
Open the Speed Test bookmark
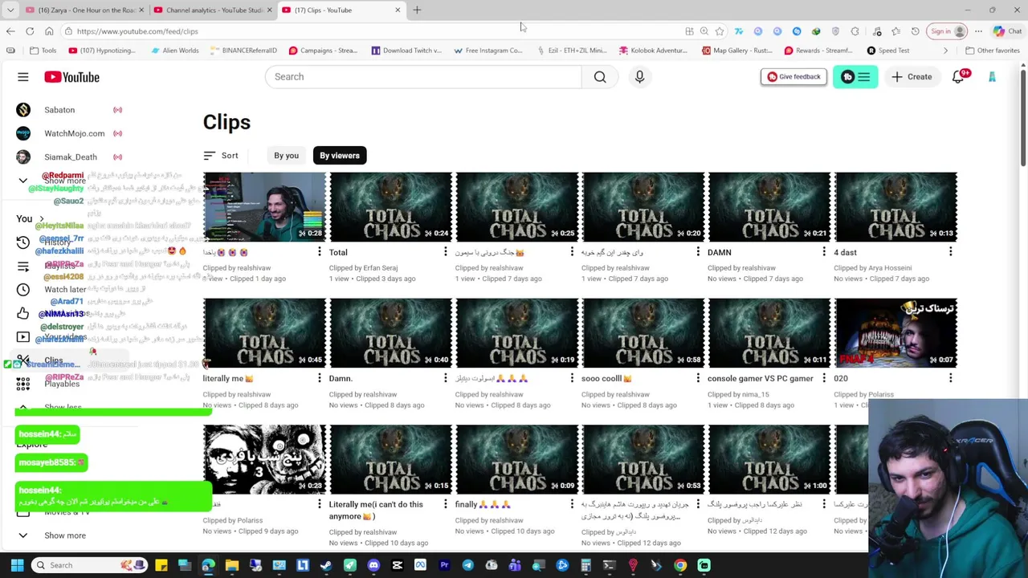coord(888,51)
